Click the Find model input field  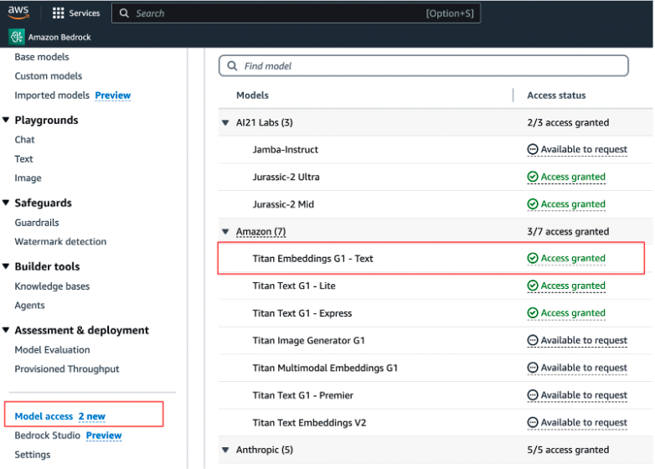pyautogui.click(x=427, y=66)
